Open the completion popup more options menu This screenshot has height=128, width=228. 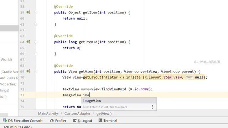(152, 107)
